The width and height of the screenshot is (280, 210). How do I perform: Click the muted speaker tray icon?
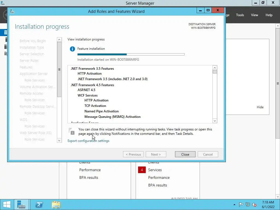point(254,205)
